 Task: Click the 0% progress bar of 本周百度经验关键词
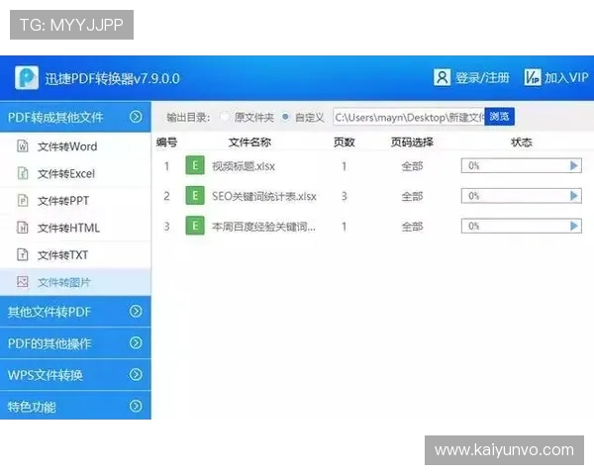pyautogui.click(x=522, y=227)
